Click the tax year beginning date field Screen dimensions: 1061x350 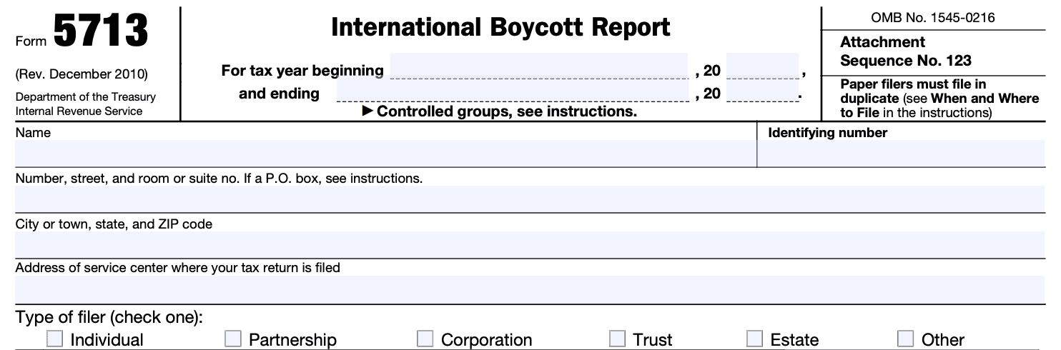tap(538, 66)
